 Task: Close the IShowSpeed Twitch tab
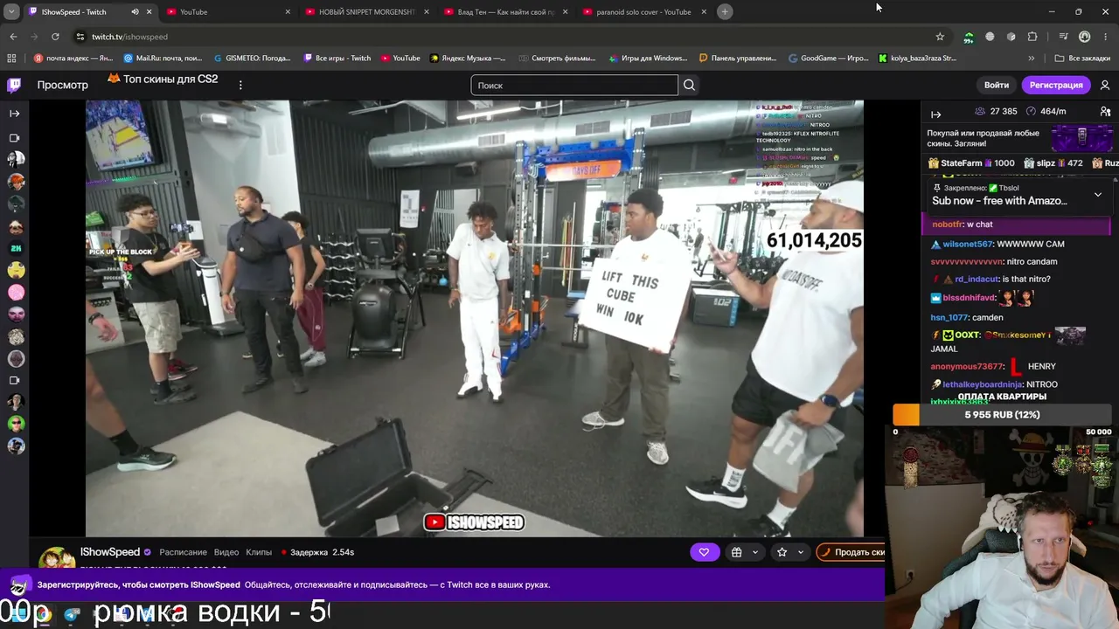coord(149,12)
